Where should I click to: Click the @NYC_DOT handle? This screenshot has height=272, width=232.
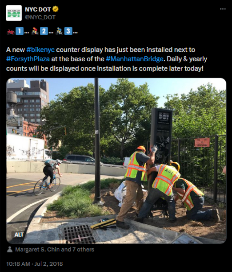pos(40,17)
